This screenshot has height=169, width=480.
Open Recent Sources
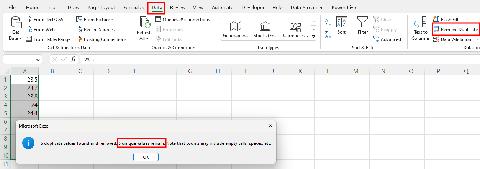pos(95,29)
